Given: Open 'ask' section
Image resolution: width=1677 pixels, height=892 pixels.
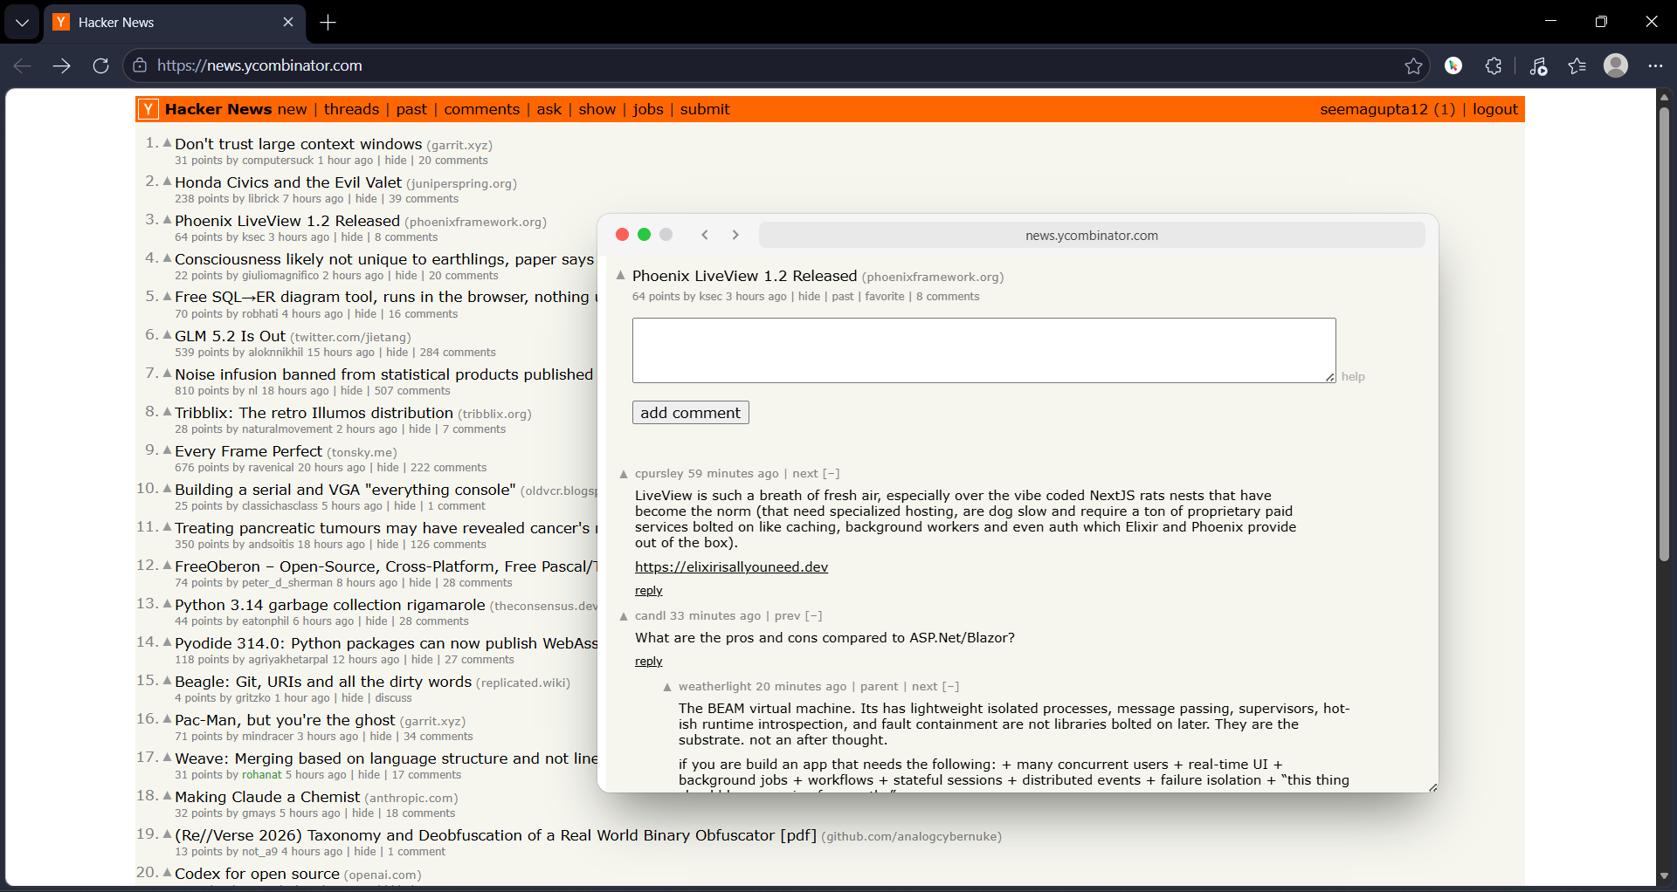Looking at the screenshot, I should [549, 109].
